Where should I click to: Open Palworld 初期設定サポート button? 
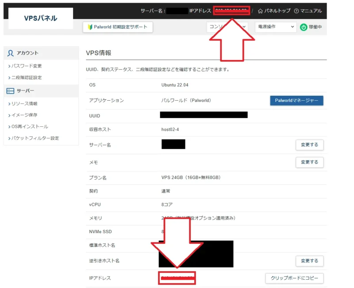point(118,27)
